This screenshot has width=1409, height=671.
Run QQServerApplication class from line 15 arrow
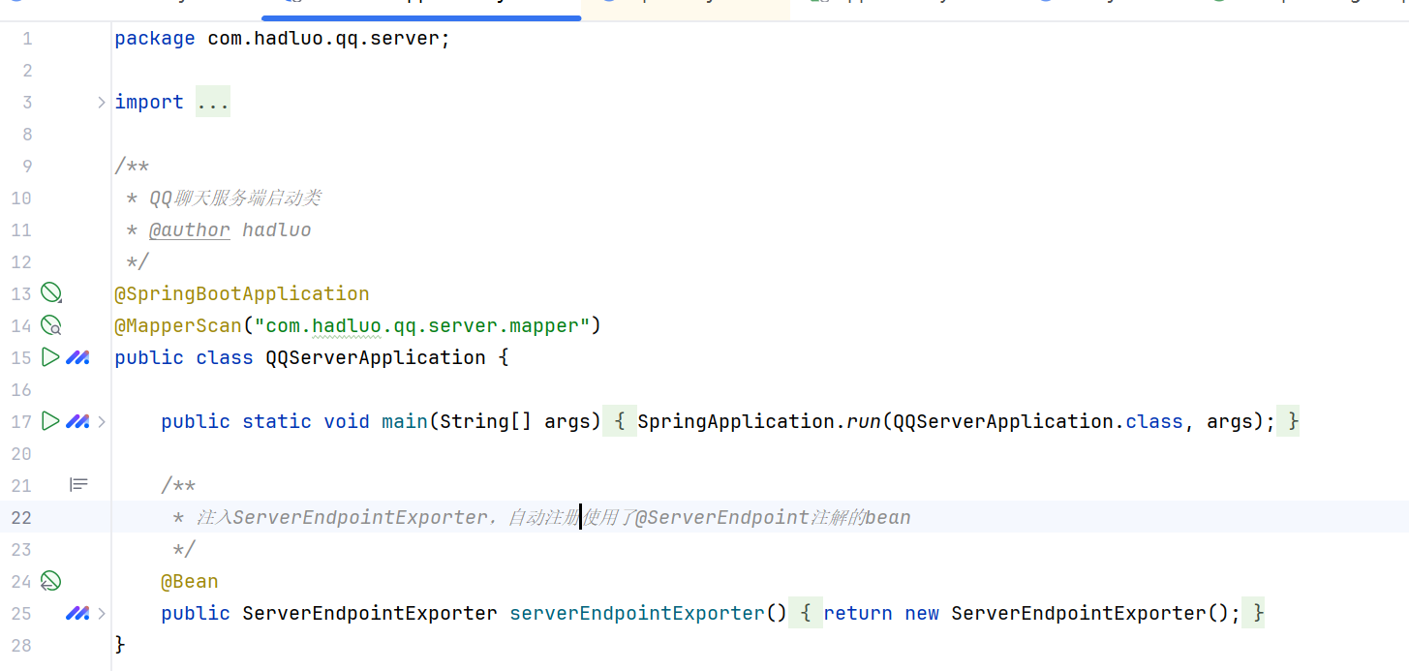click(x=50, y=357)
